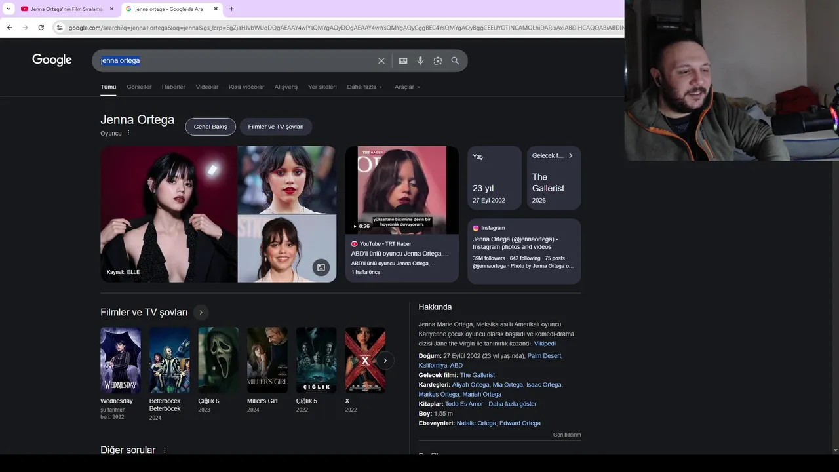Reload the page with refresh icon

click(x=41, y=28)
